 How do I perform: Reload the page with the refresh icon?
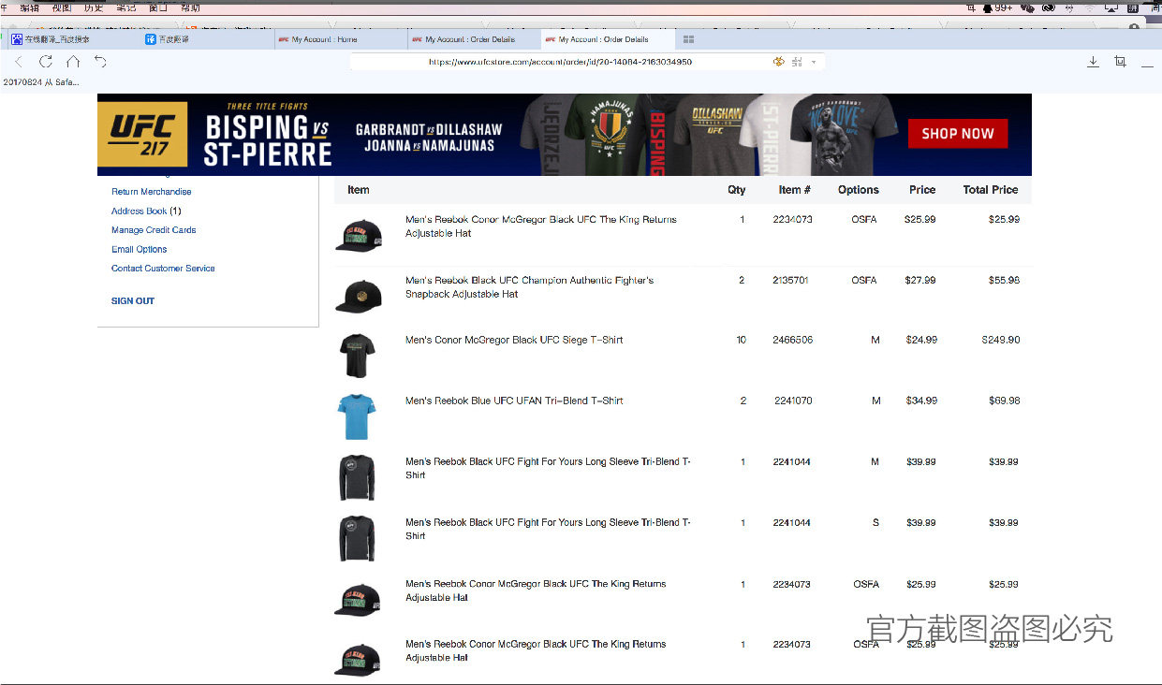click(x=45, y=62)
